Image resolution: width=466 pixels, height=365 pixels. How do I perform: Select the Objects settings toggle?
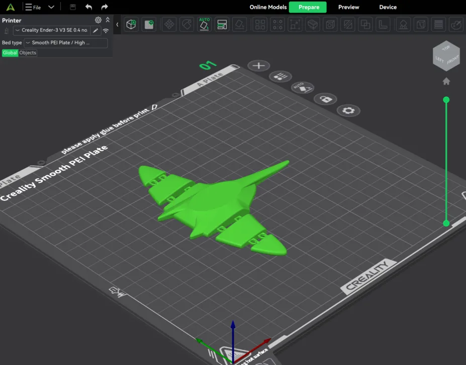28,53
